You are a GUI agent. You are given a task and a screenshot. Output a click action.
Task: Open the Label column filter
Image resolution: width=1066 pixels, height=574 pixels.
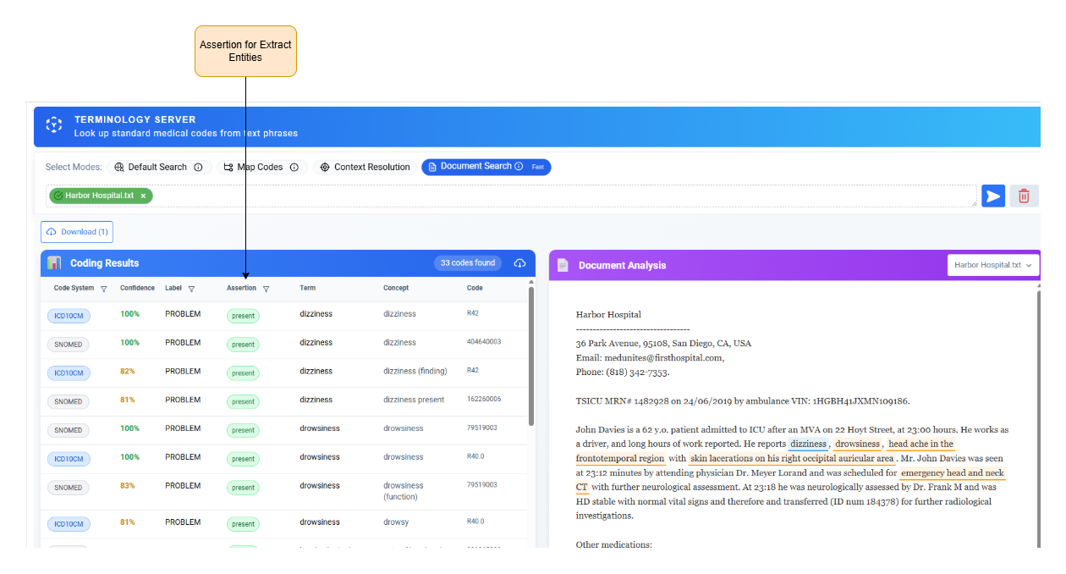(191, 289)
